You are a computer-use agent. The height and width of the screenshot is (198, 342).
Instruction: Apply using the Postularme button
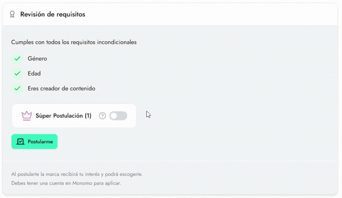click(34, 142)
